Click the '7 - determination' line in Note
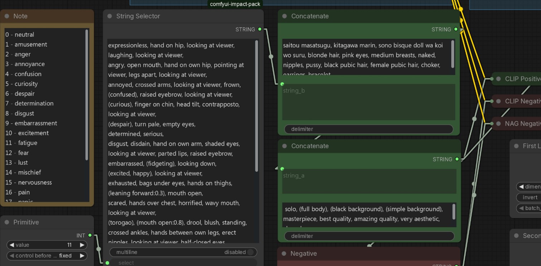 29,103
